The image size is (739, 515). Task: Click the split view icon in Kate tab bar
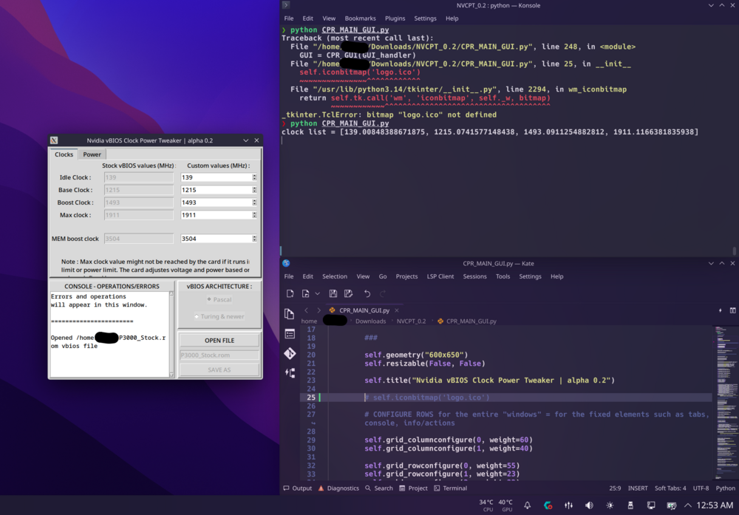pyautogui.click(x=733, y=310)
